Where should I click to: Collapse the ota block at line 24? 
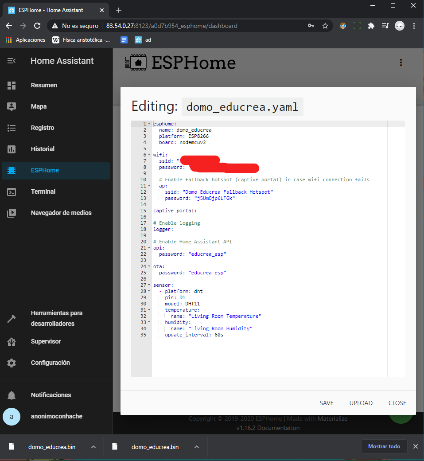coord(149,266)
